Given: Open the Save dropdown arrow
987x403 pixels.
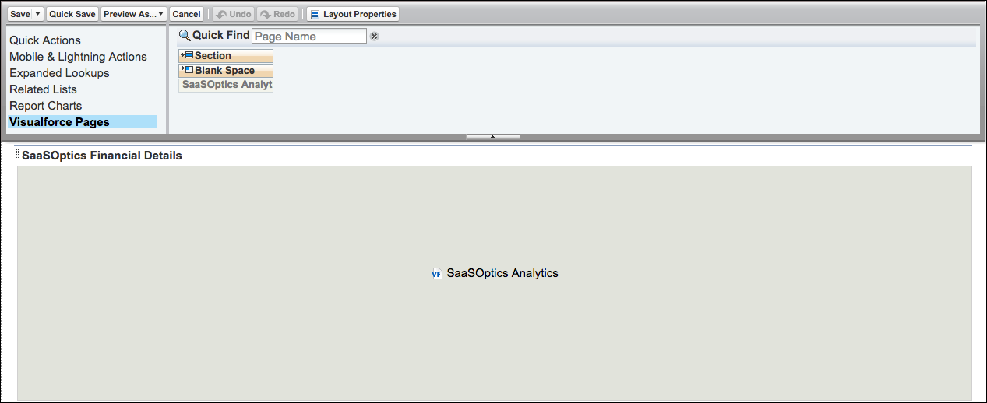Looking at the screenshot, I should tap(38, 14).
